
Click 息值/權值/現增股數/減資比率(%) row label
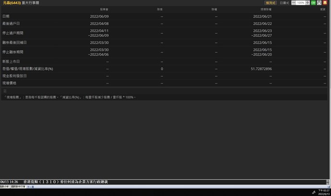point(28,69)
